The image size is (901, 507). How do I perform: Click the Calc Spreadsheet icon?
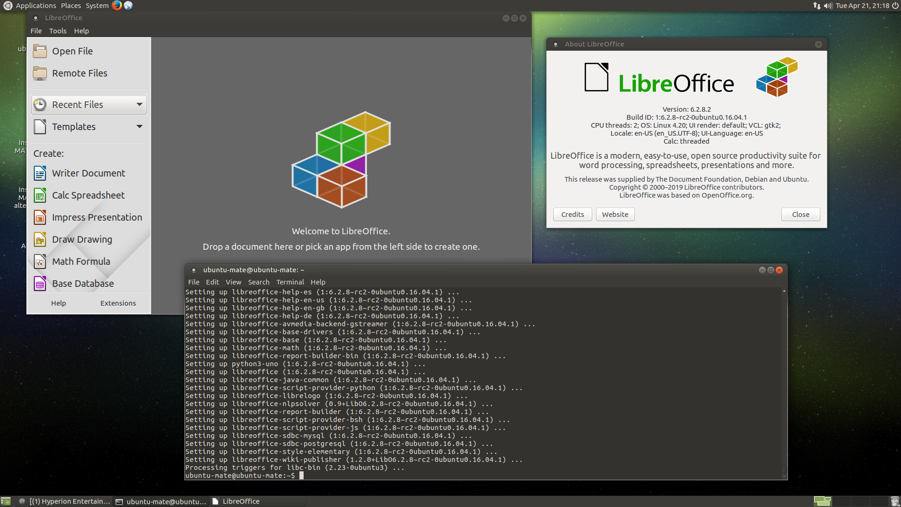40,195
